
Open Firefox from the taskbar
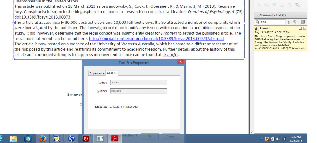42,139
